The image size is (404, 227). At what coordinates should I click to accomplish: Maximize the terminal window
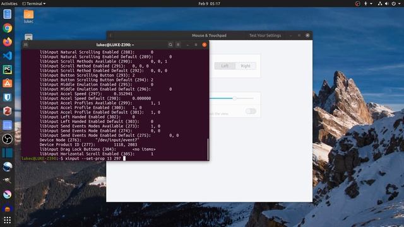click(x=196, y=45)
